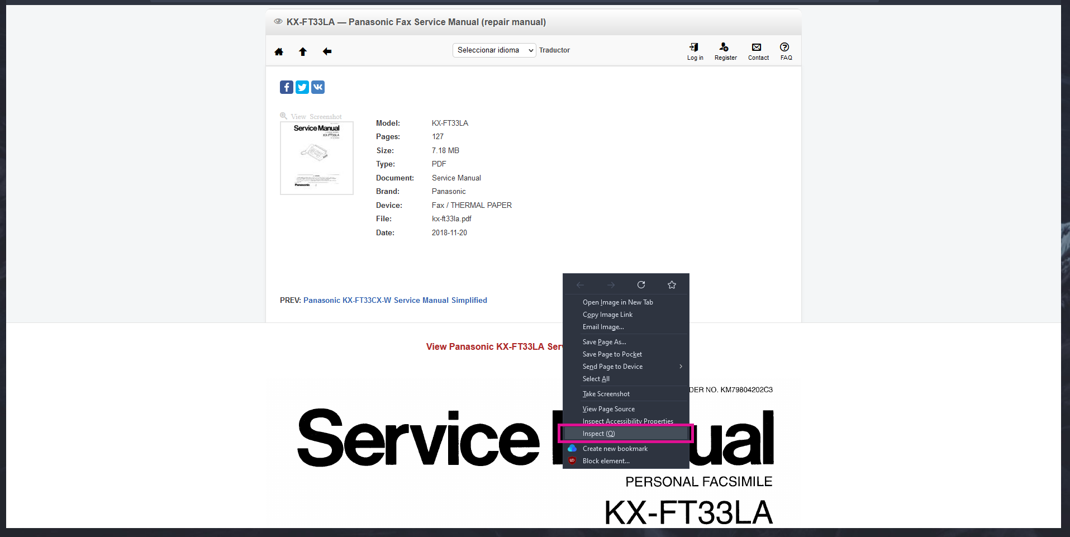The height and width of the screenshot is (537, 1070).
Task: Open the Seleccionar idioma dropdown
Action: pyautogui.click(x=494, y=50)
